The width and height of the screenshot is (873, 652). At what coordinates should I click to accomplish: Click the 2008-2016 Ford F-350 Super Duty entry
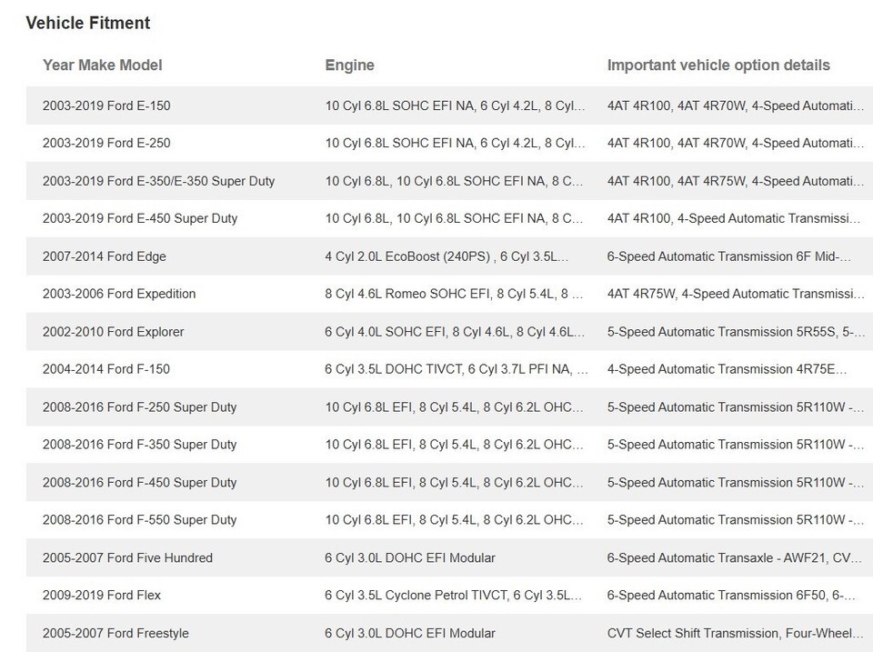139,445
